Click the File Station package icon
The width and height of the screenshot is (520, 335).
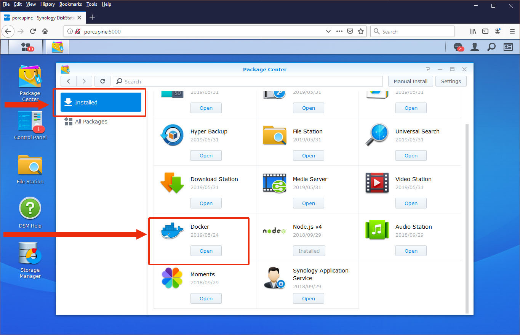pos(274,135)
